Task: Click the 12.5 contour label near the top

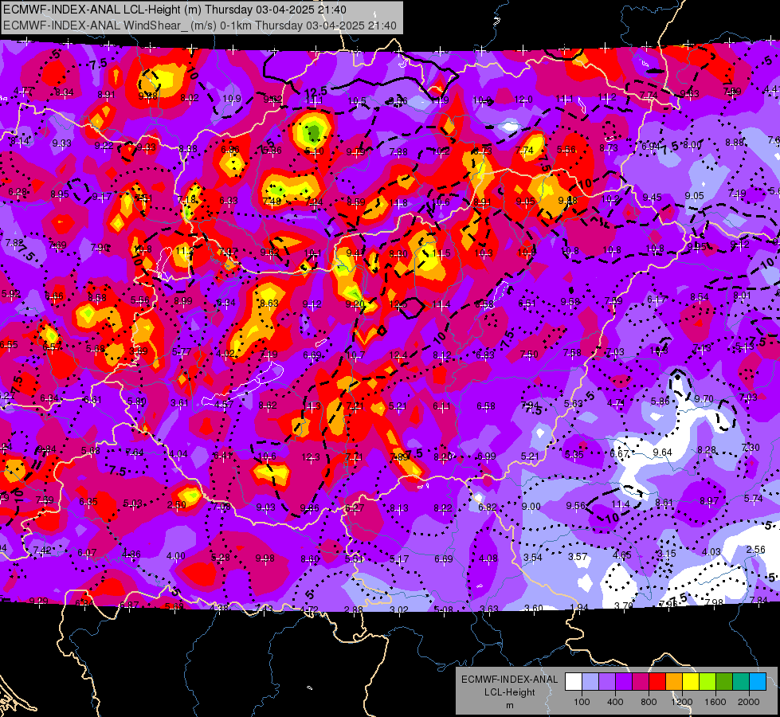Action: pyautogui.click(x=316, y=92)
